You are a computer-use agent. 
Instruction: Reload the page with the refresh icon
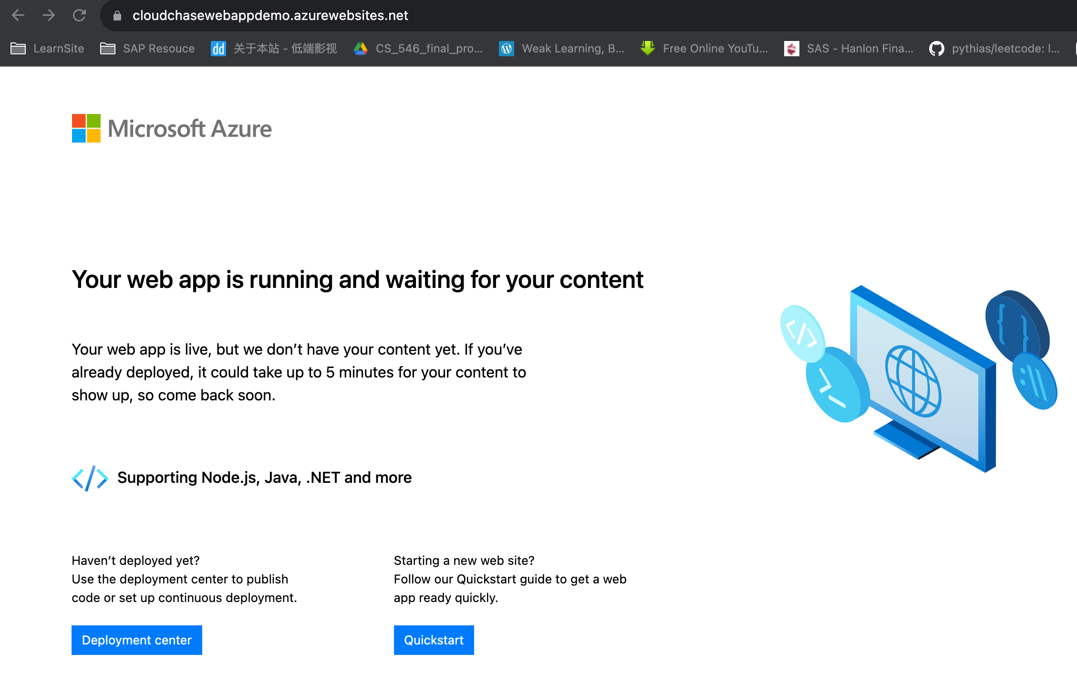click(79, 15)
